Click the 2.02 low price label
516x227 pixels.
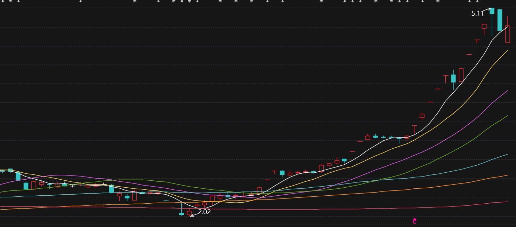[x=205, y=212]
